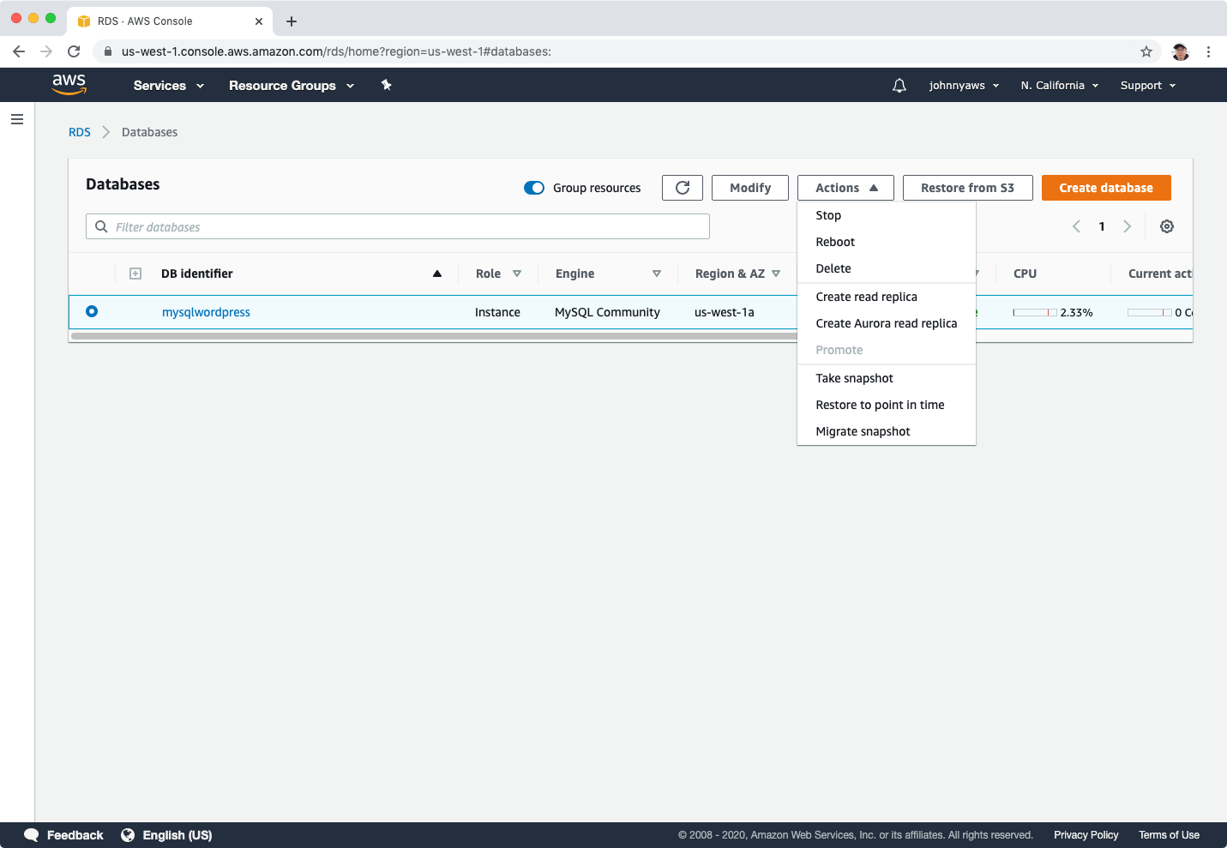1227x848 pixels.
Task: Open table preferences gear icon
Action: coord(1167,226)
